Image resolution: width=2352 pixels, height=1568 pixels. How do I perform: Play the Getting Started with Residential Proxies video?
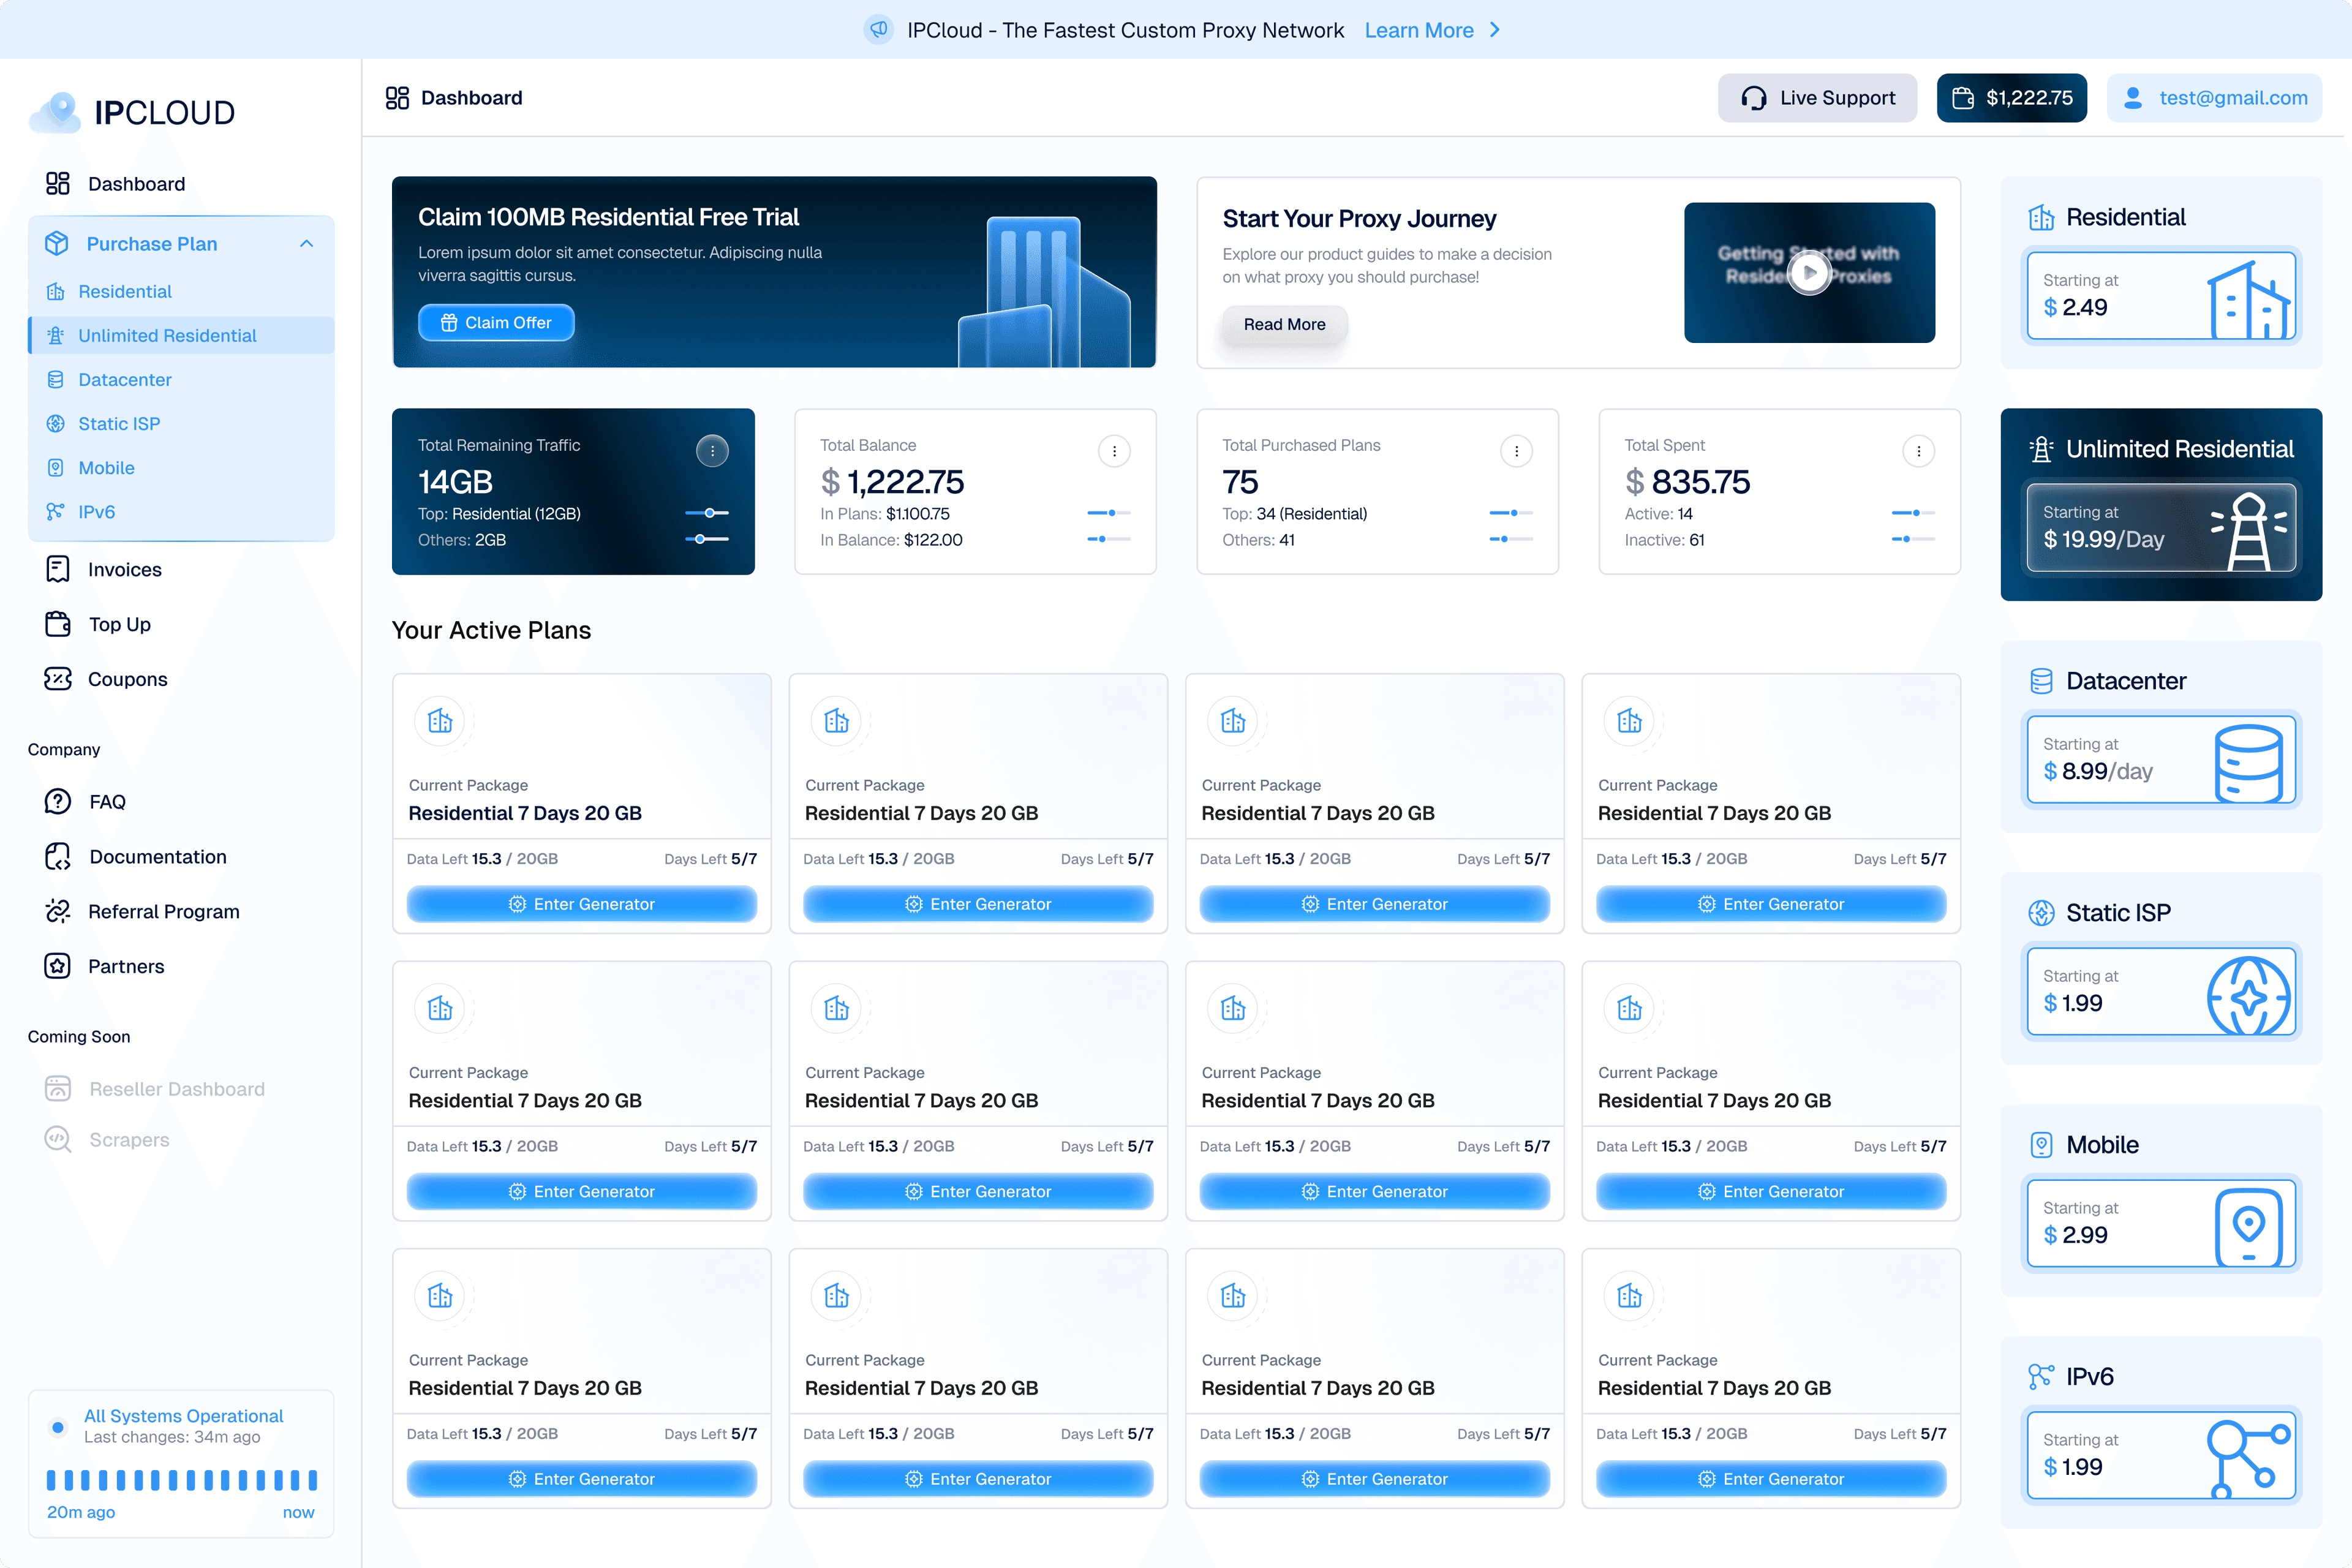[1808, 271]
